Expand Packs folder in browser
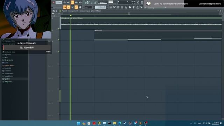The image size is (224, 126). 6,63
